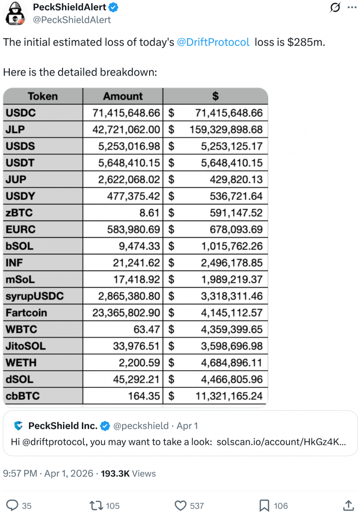This screenshot has height=513, width=358.
Task: Open the share icon at the bottom right
Action: click(349, 505)
